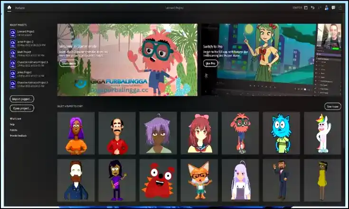Undo the last action
Image resolution: width=349 pixels, height=209 pixels.
point(313,8)
